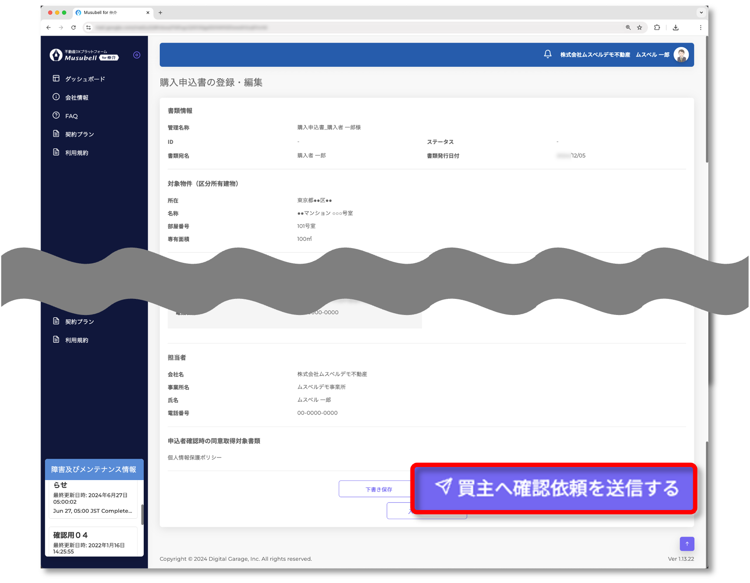Open the browser three-dot menu

click(x=700, y=27)
